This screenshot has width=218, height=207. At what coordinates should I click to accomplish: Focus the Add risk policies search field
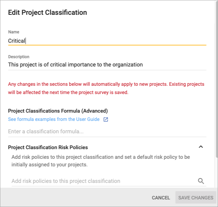[x=103, y=181]
